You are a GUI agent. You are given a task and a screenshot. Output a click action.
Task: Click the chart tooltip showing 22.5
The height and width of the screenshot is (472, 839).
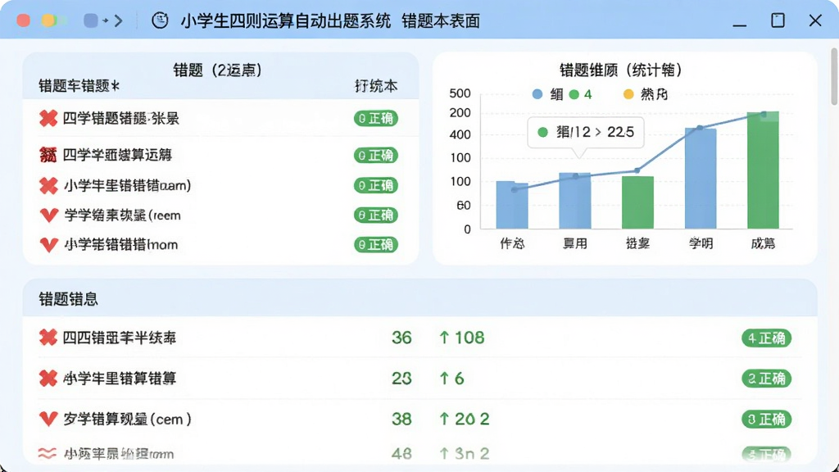pyautogui.click(x=586, y=132)
